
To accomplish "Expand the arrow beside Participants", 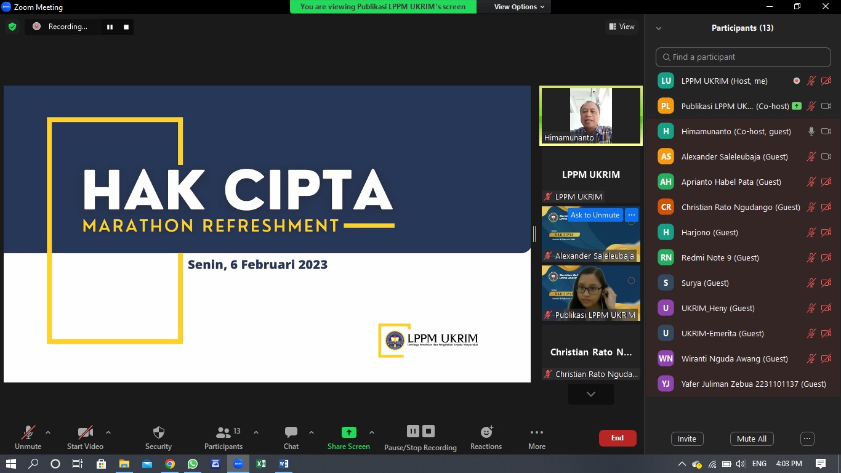I will coord(256,432).
